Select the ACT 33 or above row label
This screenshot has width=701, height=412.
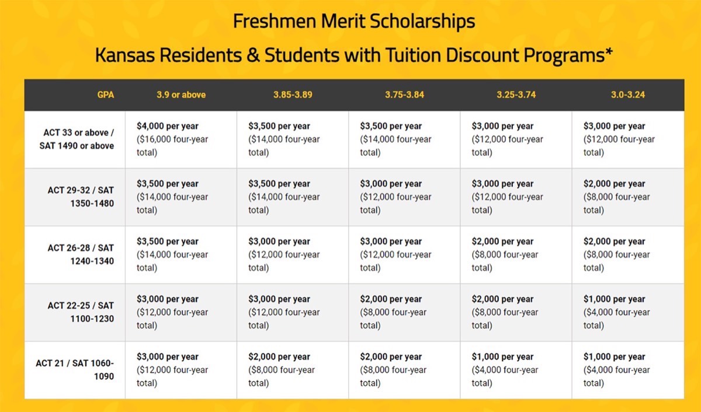pyautogui.click(x=77, y=139)
